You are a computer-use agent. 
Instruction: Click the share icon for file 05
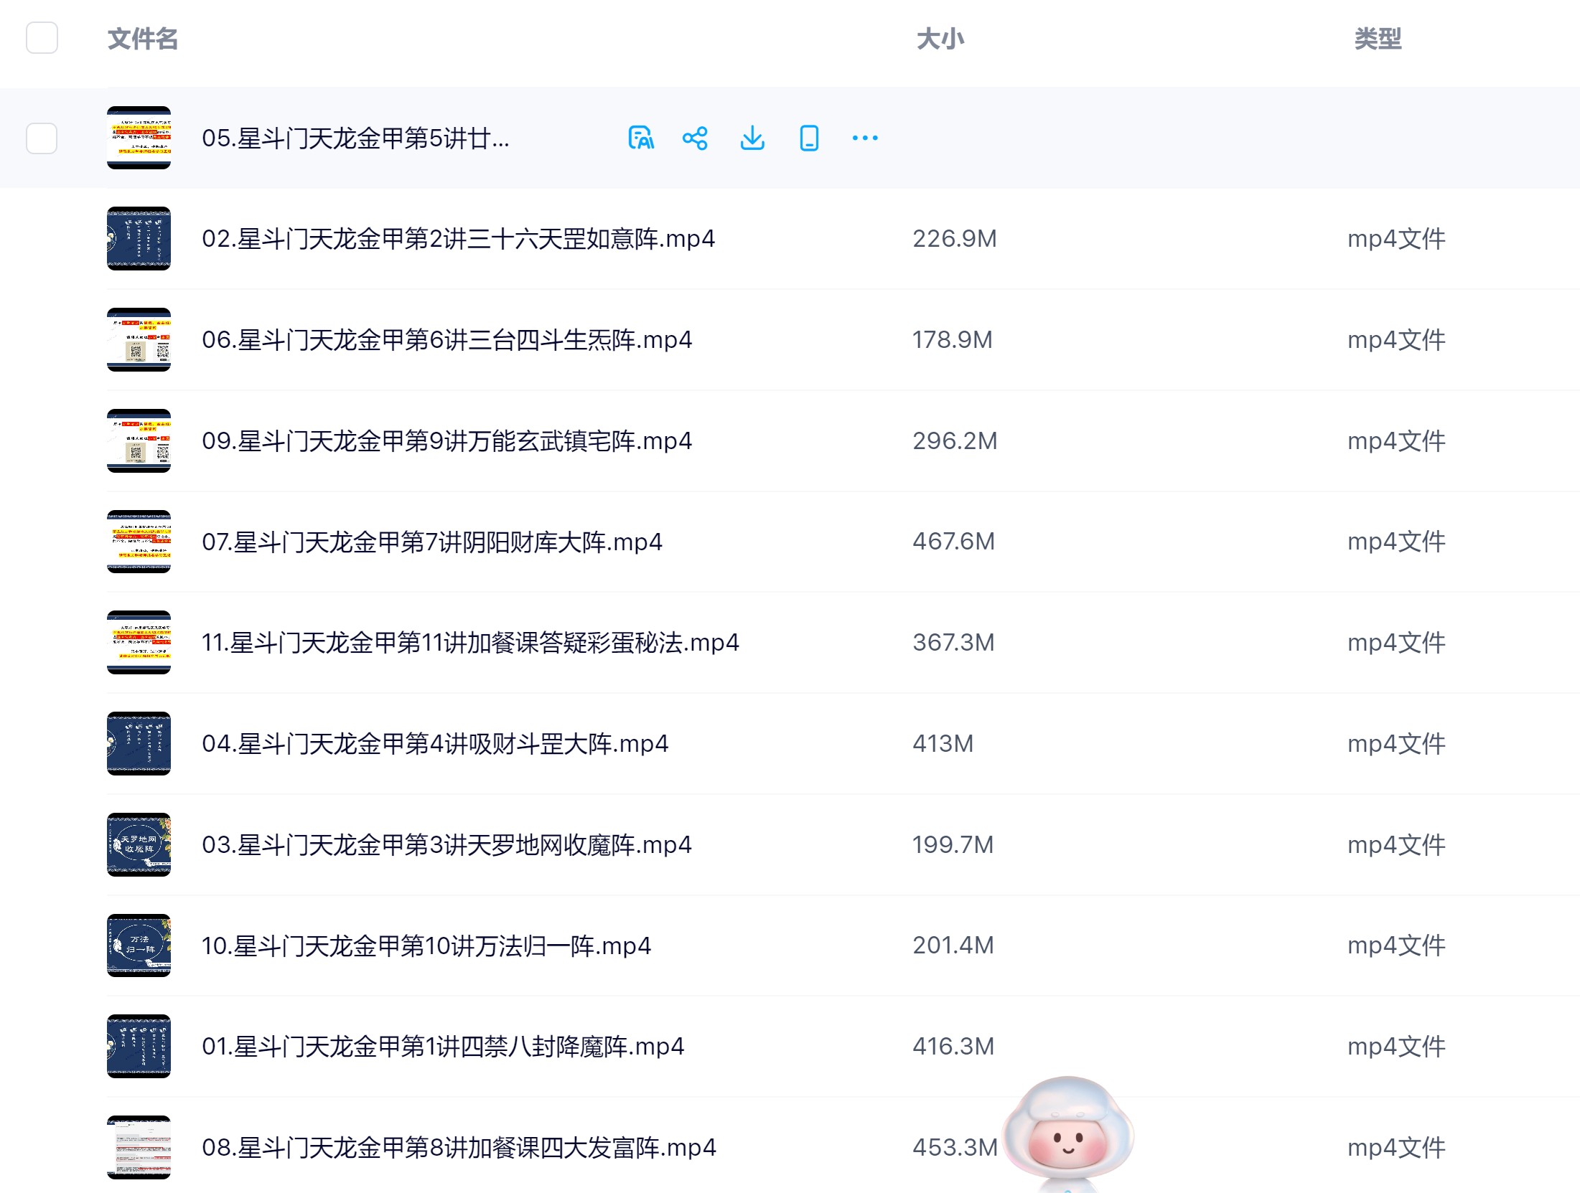697,138
